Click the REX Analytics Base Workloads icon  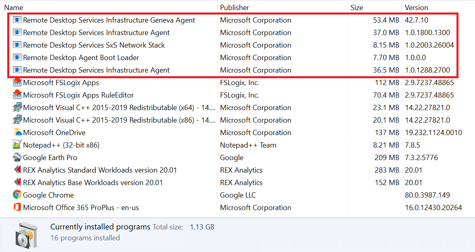[x=18, y=182]
